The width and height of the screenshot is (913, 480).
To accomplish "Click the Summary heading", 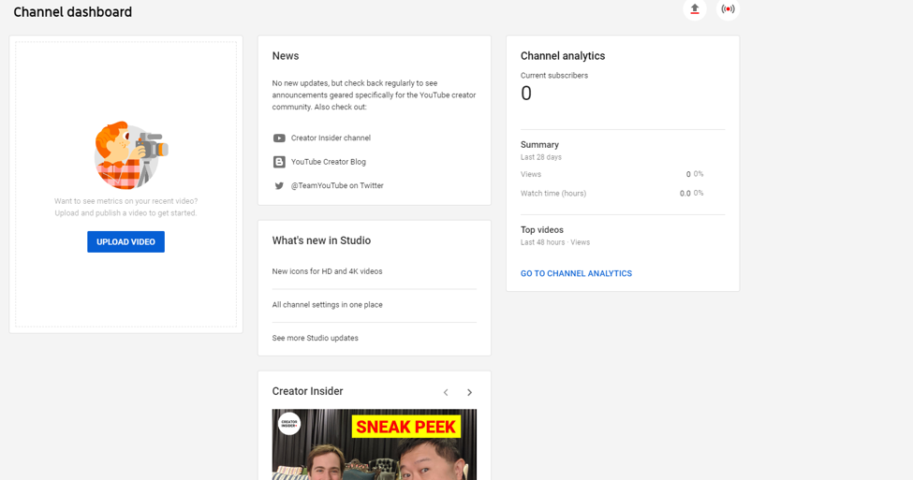I will pyautogui.click(x=539, y=145).
